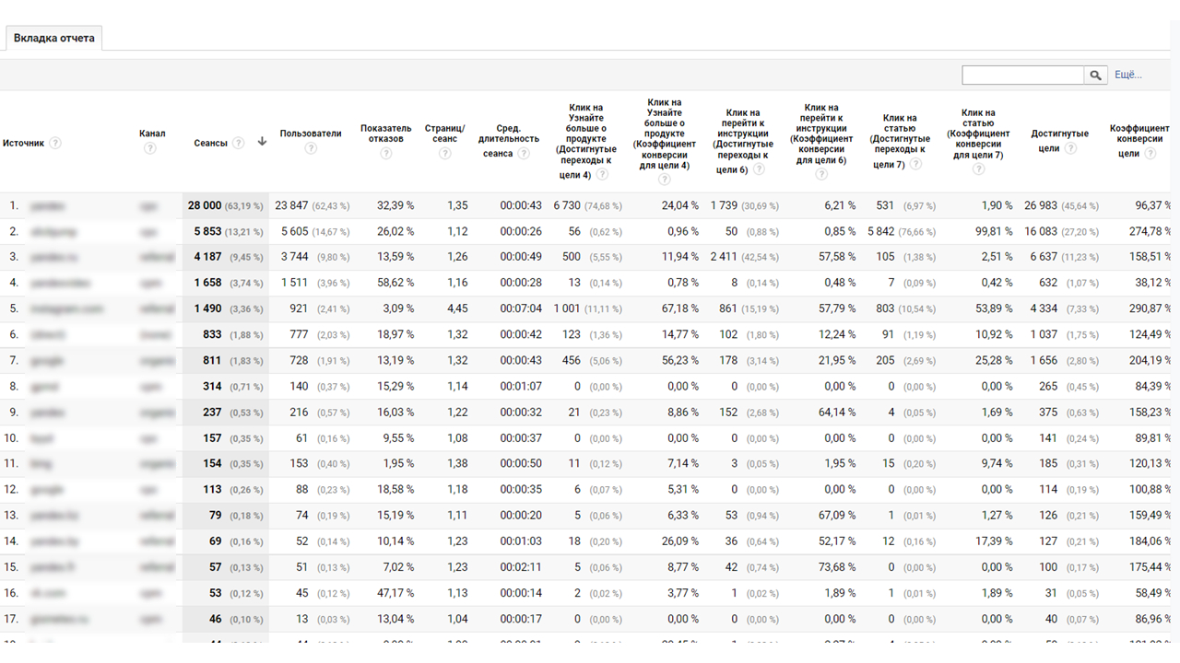Sort by Сред. длительность сеанса header
This screenshot has width=1180, height=663.
tap(509, 139)
